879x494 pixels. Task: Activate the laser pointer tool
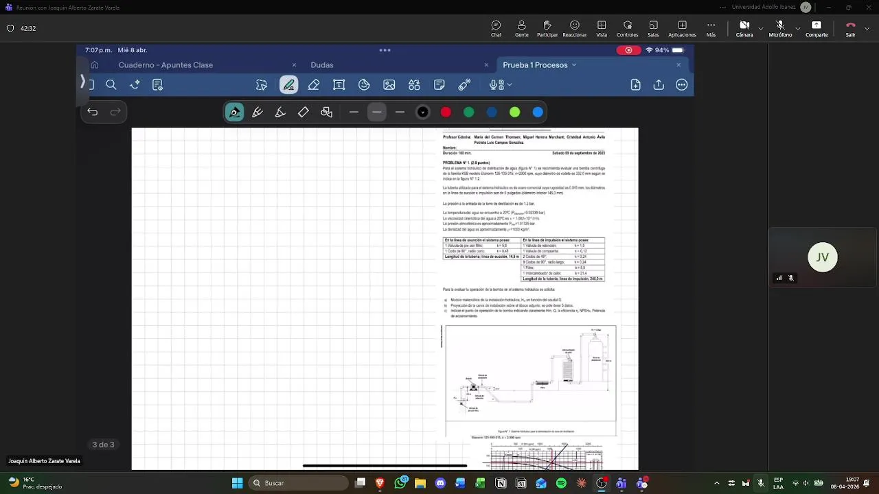[x=464, y=85]
